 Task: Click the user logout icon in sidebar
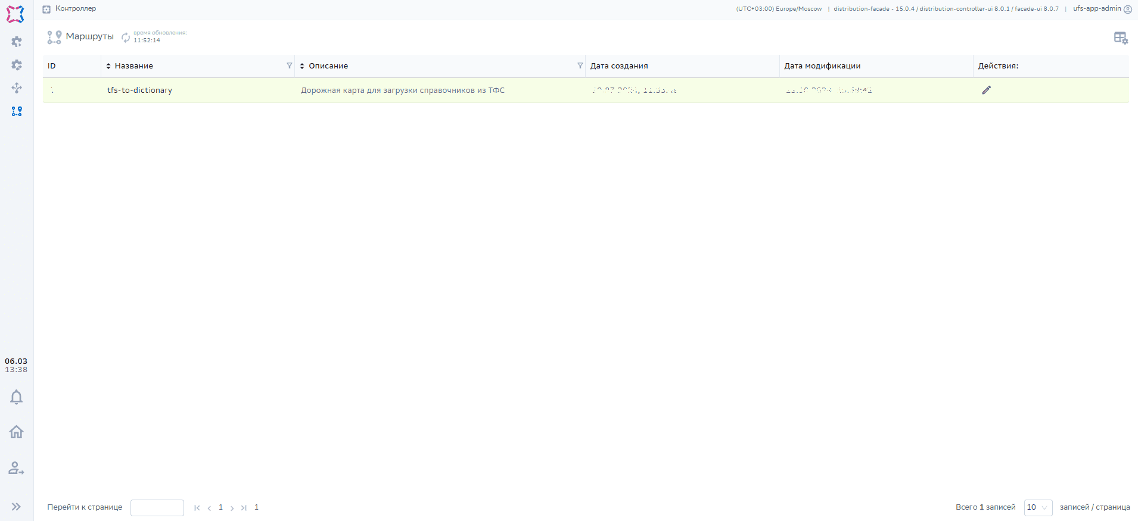tap(16, 469)
